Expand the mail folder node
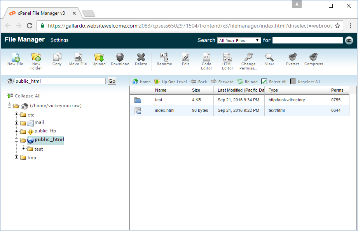This screenshot has width=358, height=231. click(16, 123)
